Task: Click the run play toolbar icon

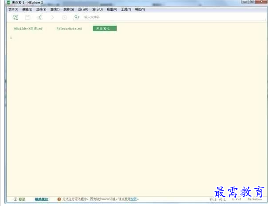Action: pyautogui.click(x=64, y=17)
